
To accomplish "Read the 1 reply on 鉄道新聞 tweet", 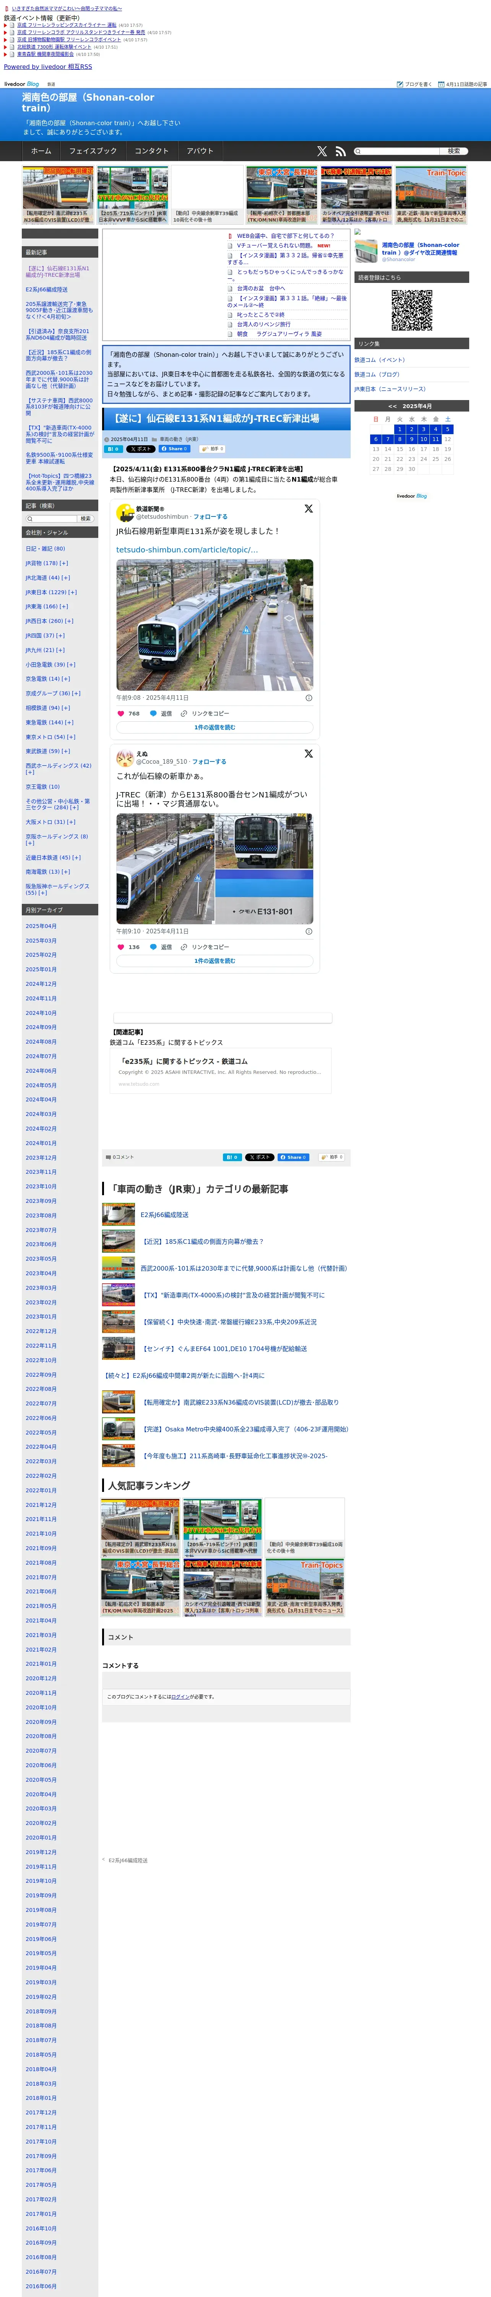I will (215, 728).
